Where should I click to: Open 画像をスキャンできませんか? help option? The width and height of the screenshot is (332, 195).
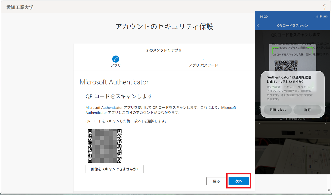click(114, 169)
